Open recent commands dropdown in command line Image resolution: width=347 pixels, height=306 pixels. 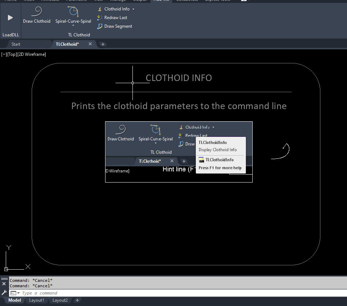point(18,293)
